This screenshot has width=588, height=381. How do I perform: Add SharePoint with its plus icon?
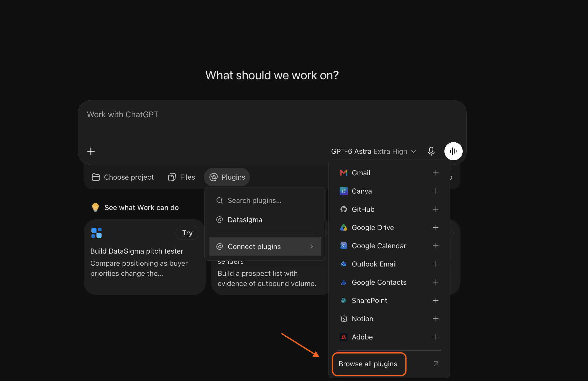436,300
